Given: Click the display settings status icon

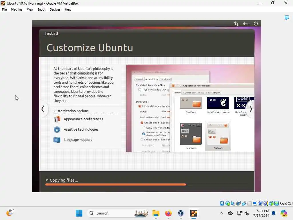Looking at the screenshot, I should [255, 203].
